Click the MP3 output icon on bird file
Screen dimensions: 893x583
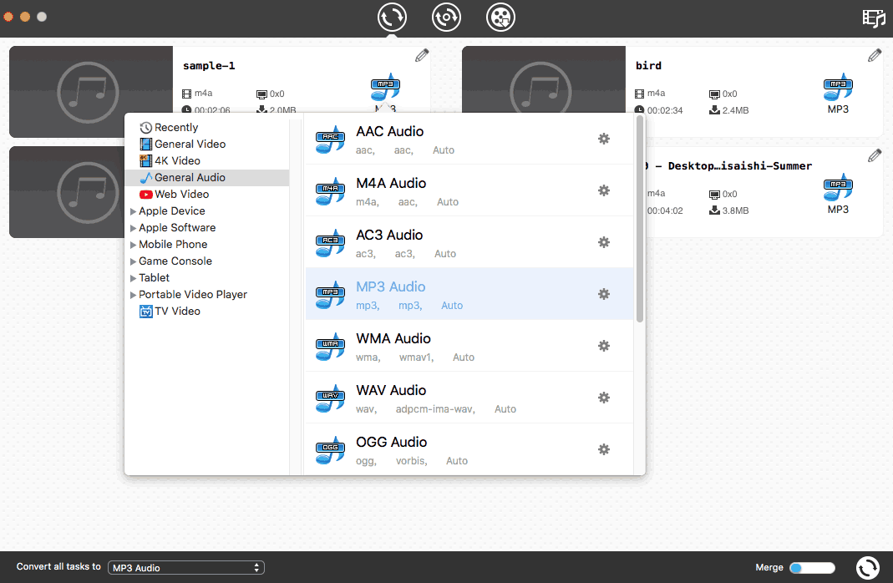coord(838,87)
